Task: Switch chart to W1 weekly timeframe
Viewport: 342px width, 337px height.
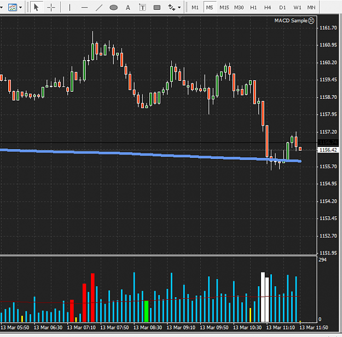Action: pos(297,8)
